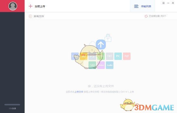The height and width of the screenshot is (113, 177).
Task: Click the Pdf file type tile
Action: tap(127, 56)
